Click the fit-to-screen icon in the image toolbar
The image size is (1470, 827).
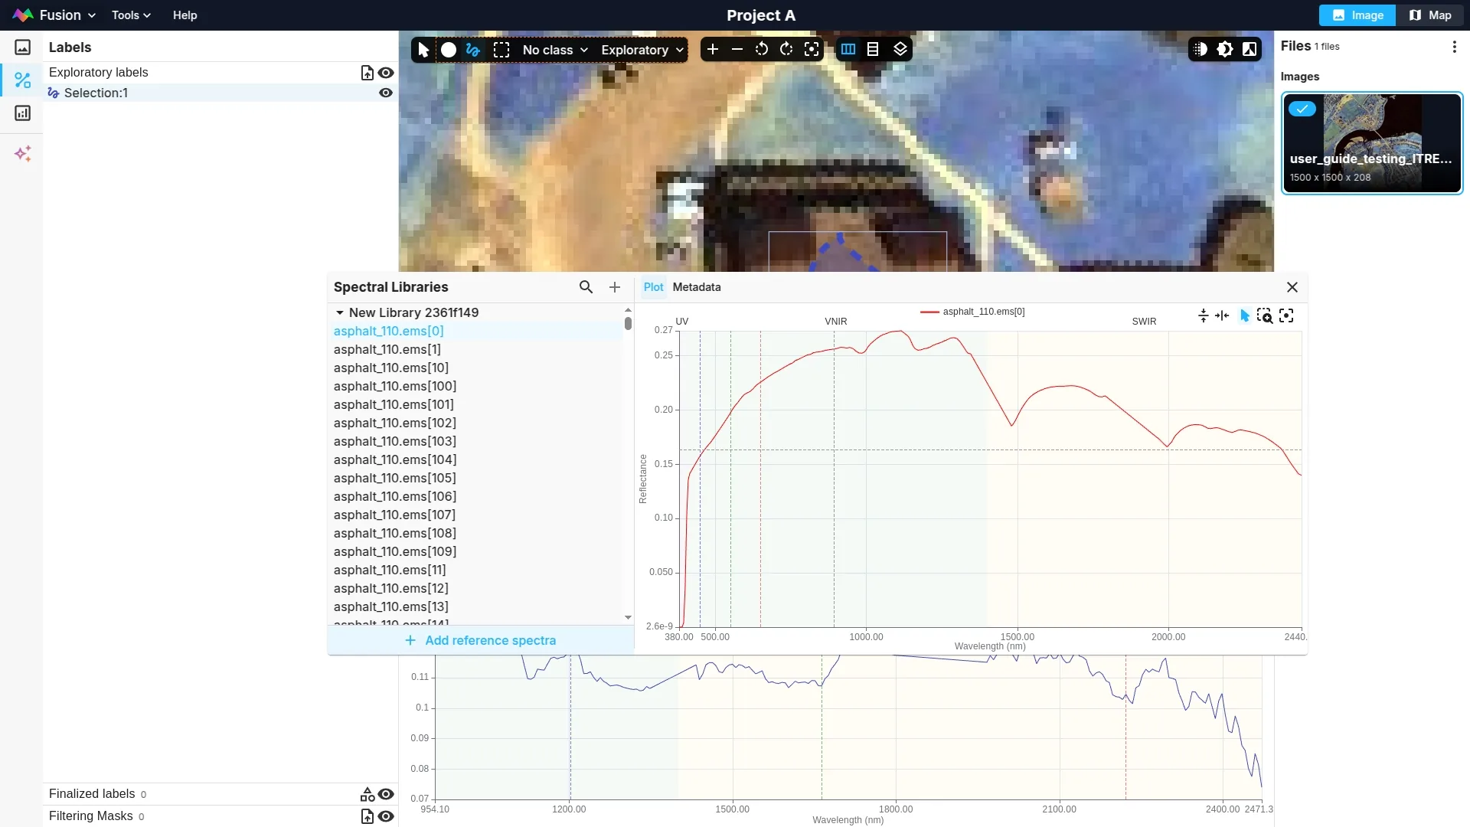(x=812, y=50)
